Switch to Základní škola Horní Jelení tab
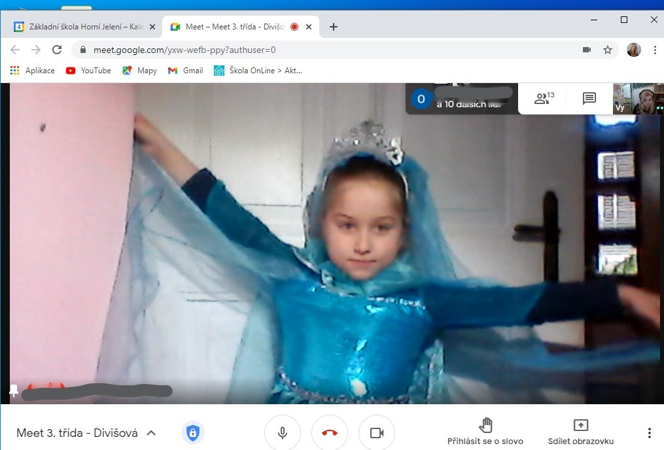664x450 pixels. 82,27
